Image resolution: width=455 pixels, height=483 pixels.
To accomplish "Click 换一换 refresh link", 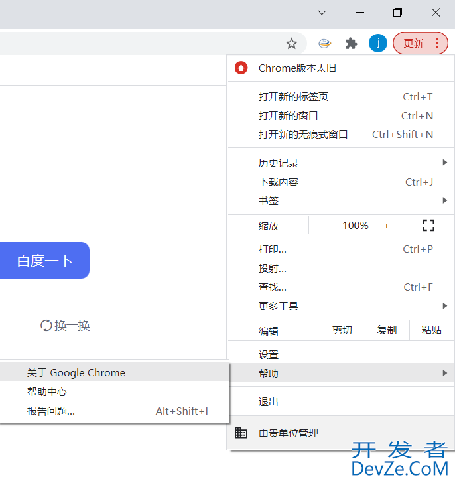I will point(72,326).
